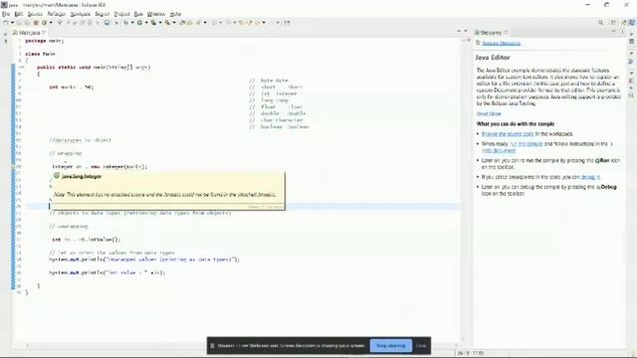Click the Read More link
The image size is (637, 358).
click(489, 113)
